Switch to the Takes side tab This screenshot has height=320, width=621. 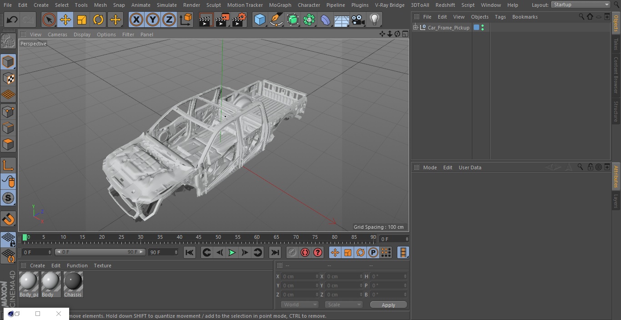coord(616,44)
